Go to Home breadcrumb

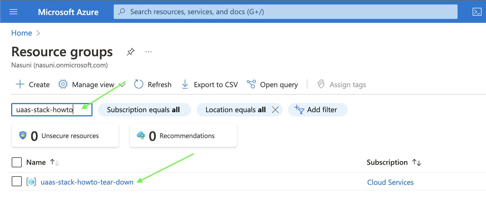(22, 33)
